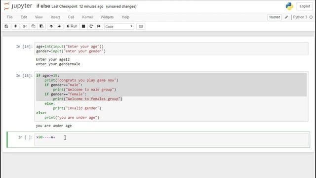316x178 pixels.
Task: Cut selected cells with scissors icon
Action: [25, 26]
